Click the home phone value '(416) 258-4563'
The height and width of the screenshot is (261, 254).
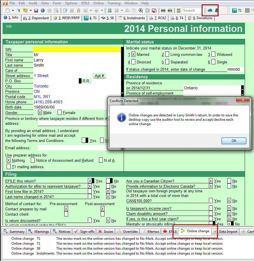(48, 102)
